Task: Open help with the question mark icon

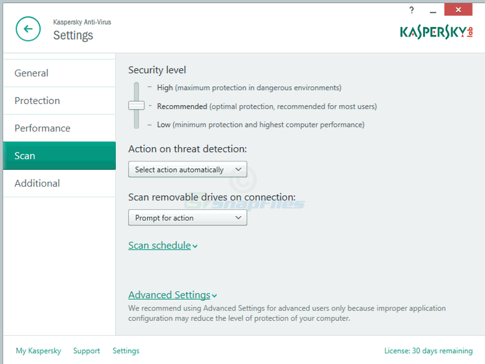Action: coord(411,10)
